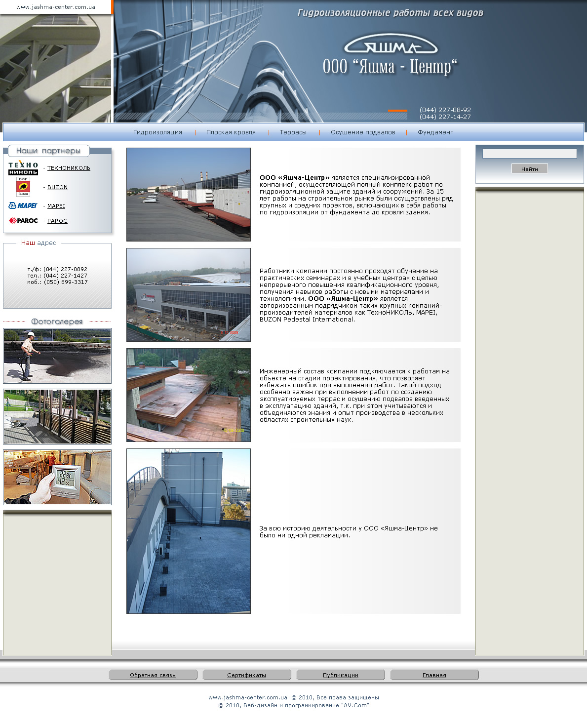
Task: Open the ТЕХНОНИКОЛЬ partner link
Action: (69, 168)
